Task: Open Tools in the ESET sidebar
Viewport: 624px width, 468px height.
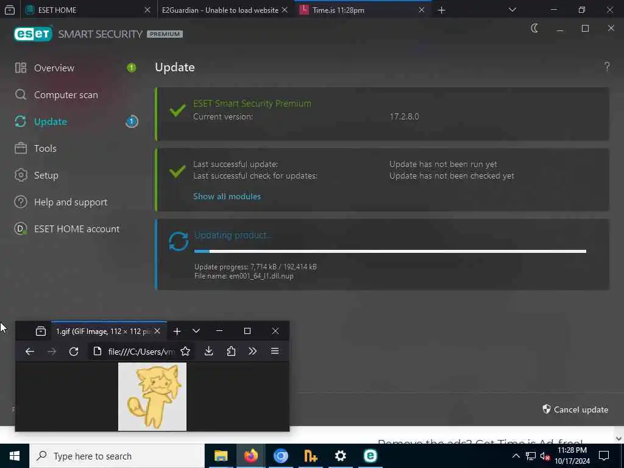Action: [45, 149]
